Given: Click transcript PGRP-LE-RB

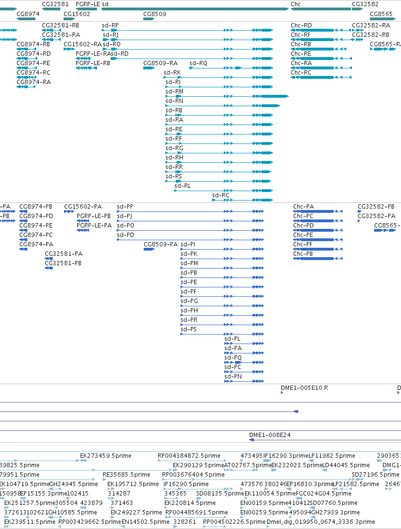Looking at the screenshot, I should click(87, 68).
